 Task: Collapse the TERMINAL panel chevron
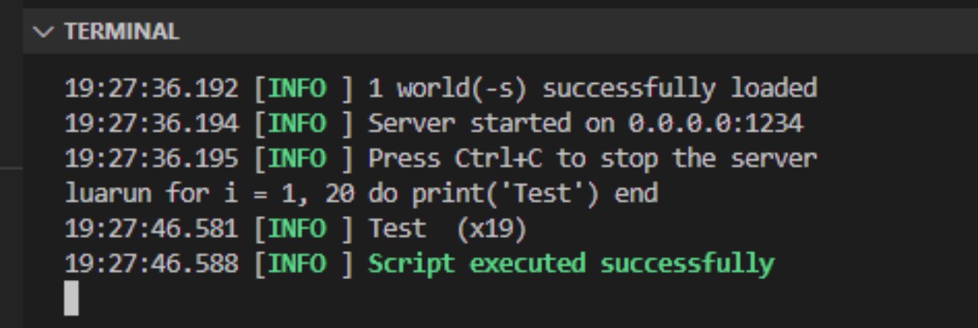click(45, 32)
